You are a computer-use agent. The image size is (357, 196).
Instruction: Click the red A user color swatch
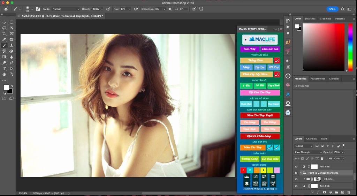(x=243, y=170)
